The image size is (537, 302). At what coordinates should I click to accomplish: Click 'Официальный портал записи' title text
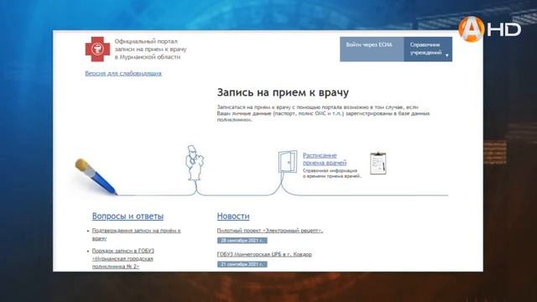[x=150, y=49]
